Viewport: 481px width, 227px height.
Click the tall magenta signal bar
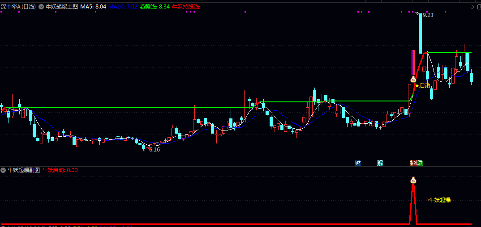[x=413, y=63]
